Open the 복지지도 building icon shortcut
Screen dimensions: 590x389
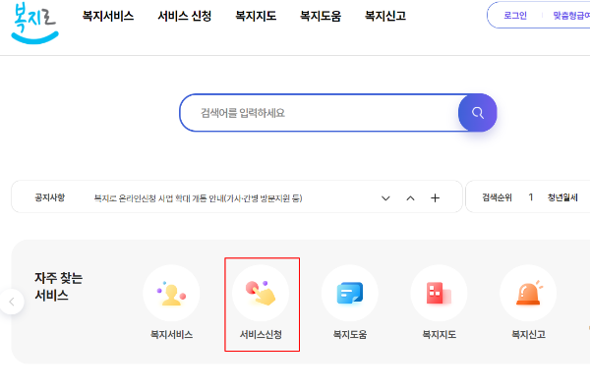pos(440,293)
